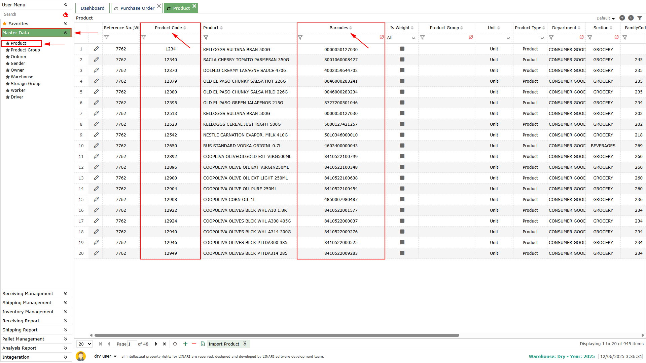Click the green plus add-record icon
This screenshot has height=363, width=646.
pyautogui.click(x=185, y=344)
